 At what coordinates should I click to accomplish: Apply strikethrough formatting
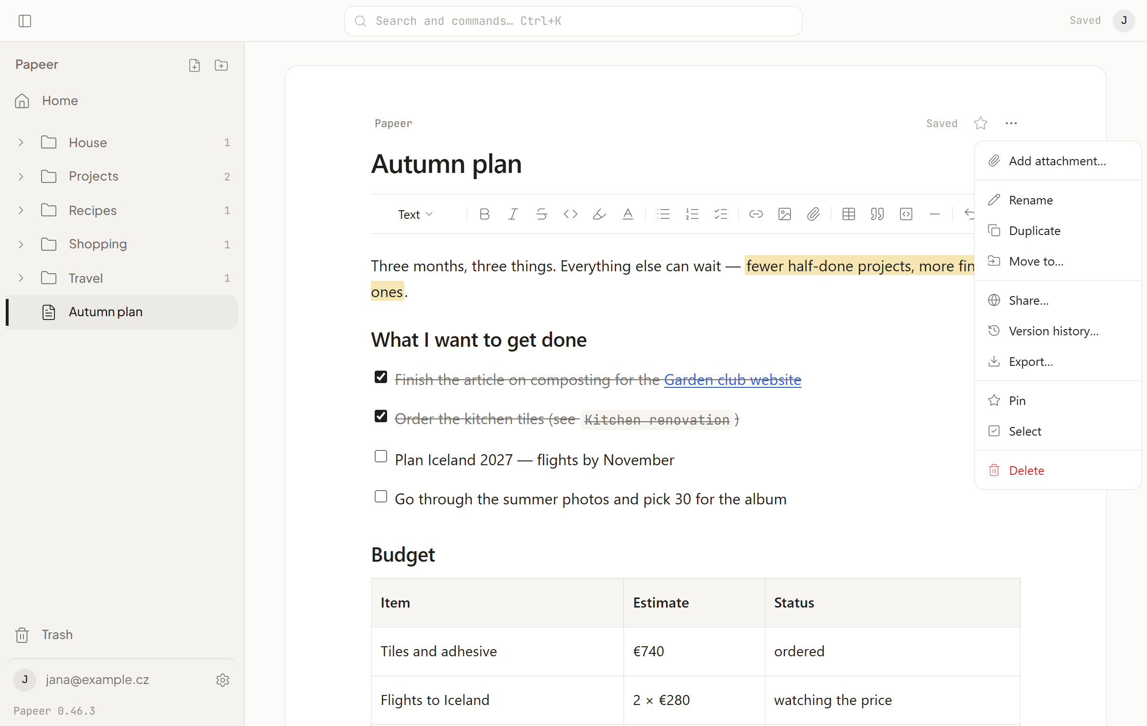point(542,214)
